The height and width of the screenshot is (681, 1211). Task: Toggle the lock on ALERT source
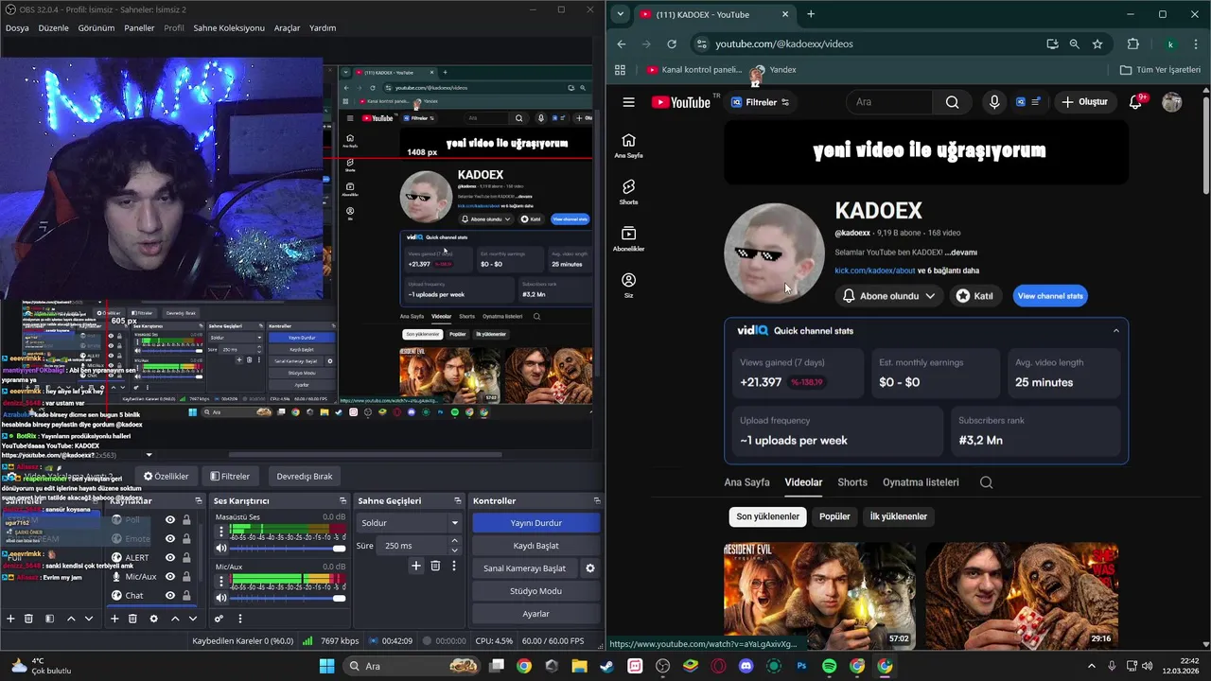pyautogui.click(x=186, y=558)
